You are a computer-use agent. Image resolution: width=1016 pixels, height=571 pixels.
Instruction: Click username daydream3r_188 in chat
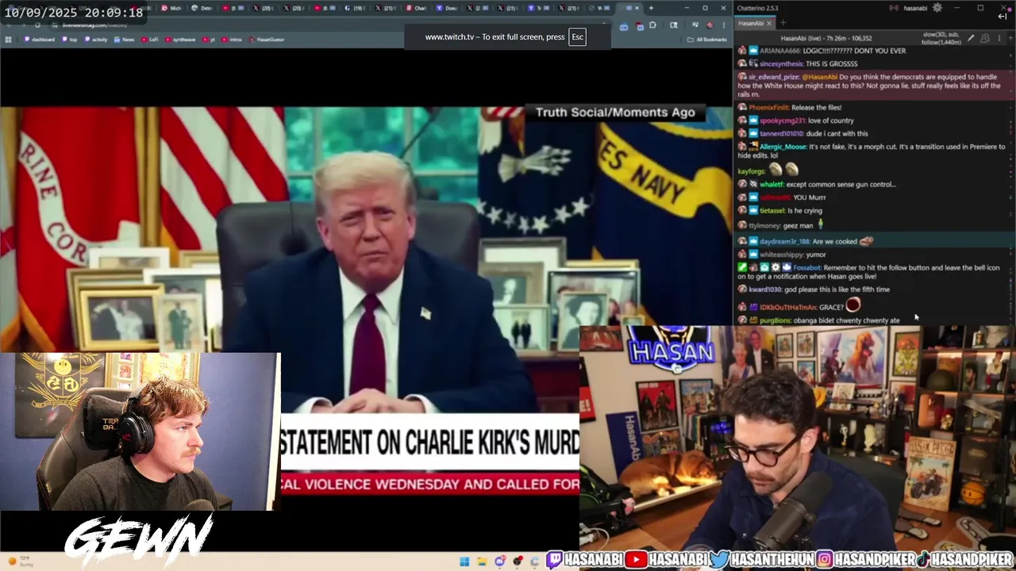click(785, 241)
